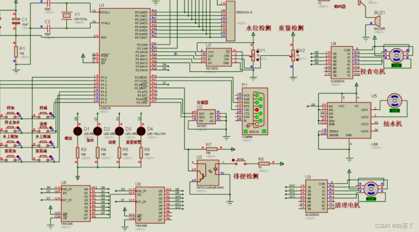Click the 0.00 readout on 投食电机
The height and width of the screenshot is (232, 419).
(x=396, y=65)
